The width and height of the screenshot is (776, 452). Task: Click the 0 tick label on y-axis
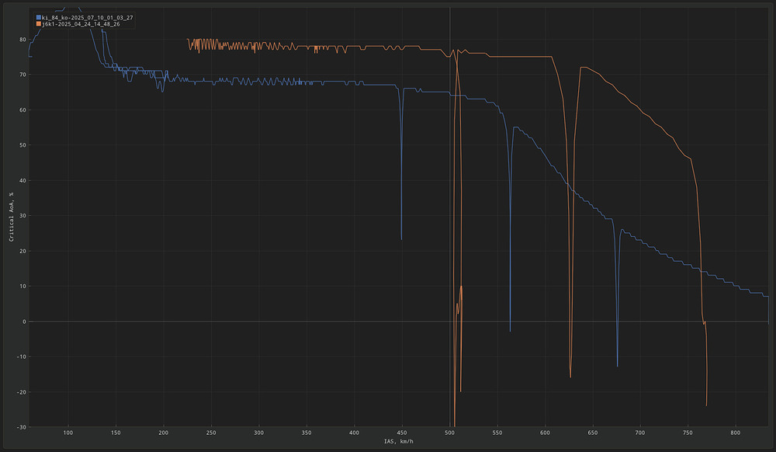pos(24,322)
